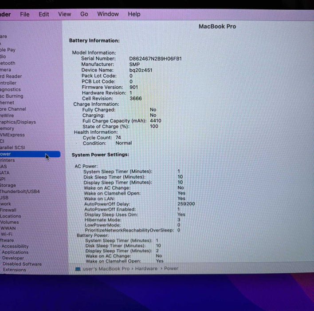
Task: Click the MacBook Pro window title
Action: coord(217,27)
